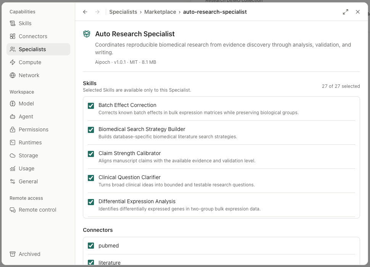Click the Biomedical Search Strategy Builder title
Screen dimensions: 370x267
click(142, 129)
